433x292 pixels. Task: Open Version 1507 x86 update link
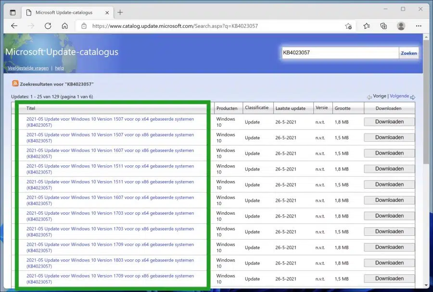point(110,137)
